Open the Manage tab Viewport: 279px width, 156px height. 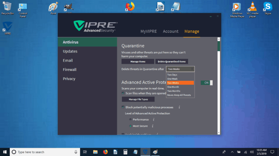[191, 31]
